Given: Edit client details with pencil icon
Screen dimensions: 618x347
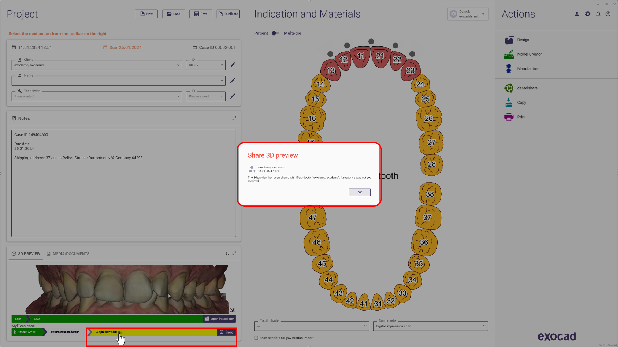Looking at the screenshot, I should (233, 65).
